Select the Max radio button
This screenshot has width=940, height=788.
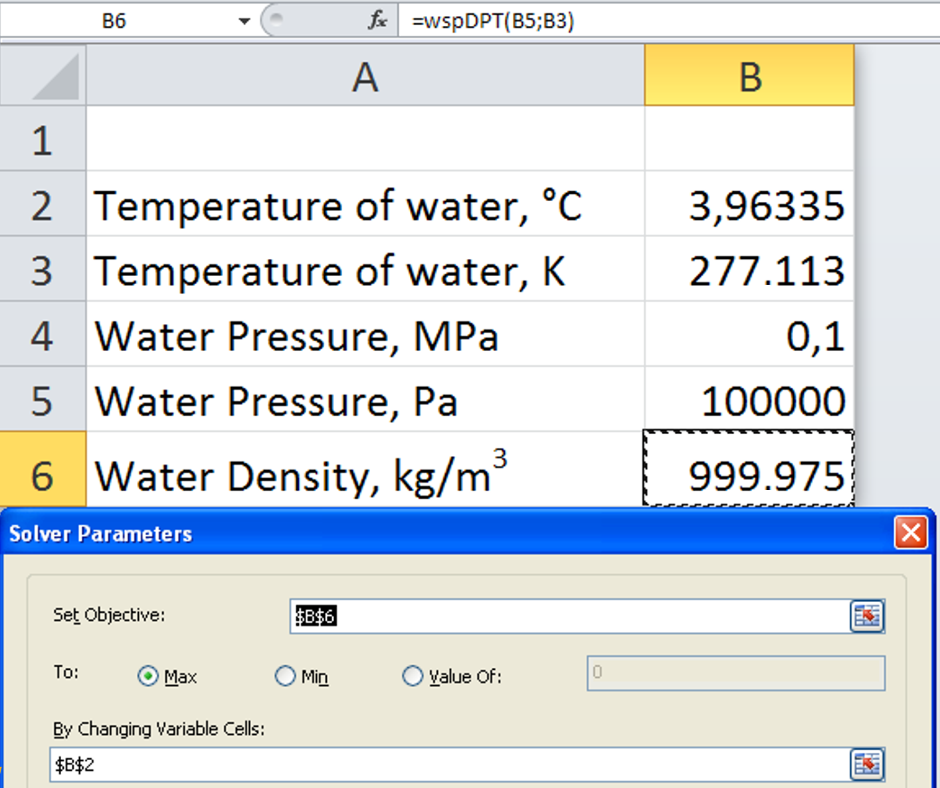[x=147, y=676]
